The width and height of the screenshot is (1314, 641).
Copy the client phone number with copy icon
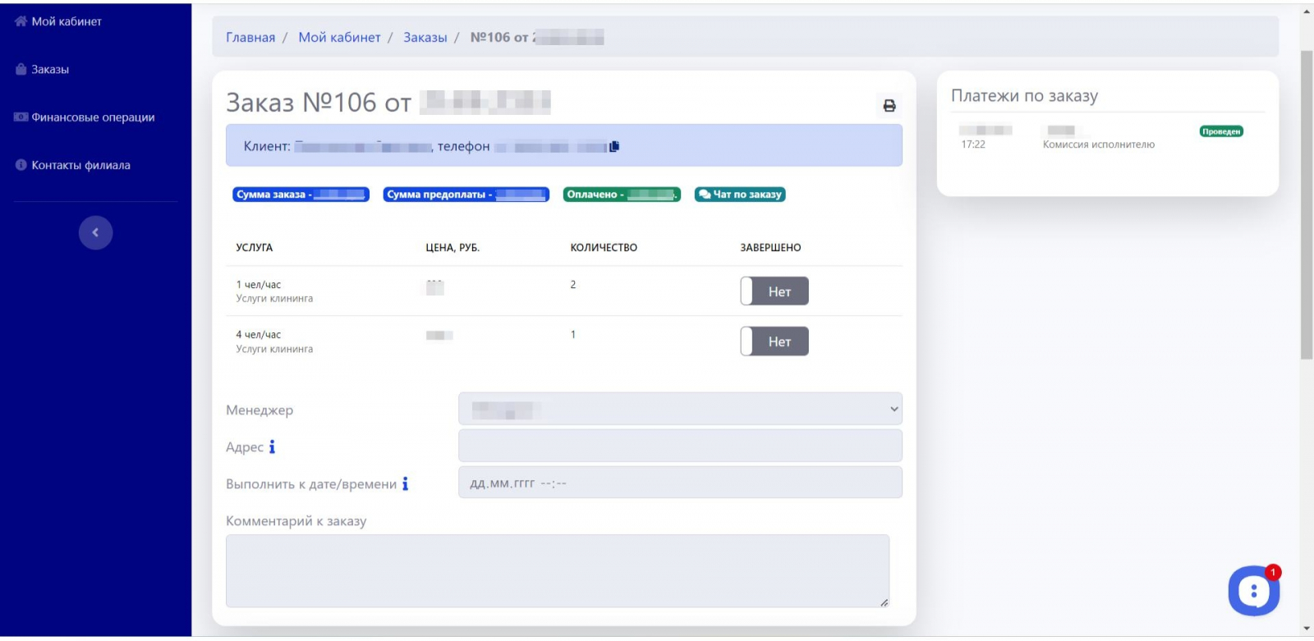click(614, 146)
